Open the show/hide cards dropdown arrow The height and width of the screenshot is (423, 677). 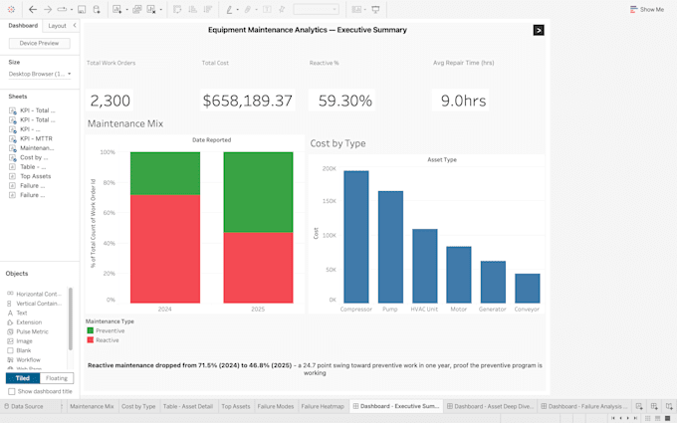point(364,10)
